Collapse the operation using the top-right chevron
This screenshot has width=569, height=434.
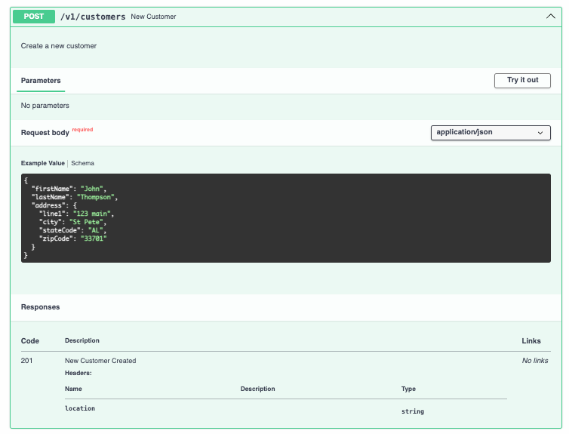click(550, 17)
